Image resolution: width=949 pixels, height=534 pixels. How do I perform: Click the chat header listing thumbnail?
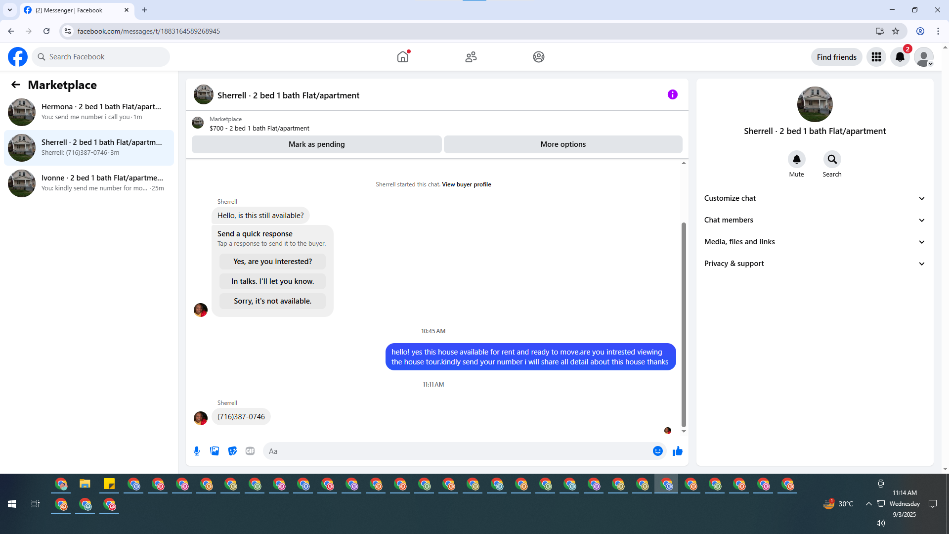coord(203,94)
